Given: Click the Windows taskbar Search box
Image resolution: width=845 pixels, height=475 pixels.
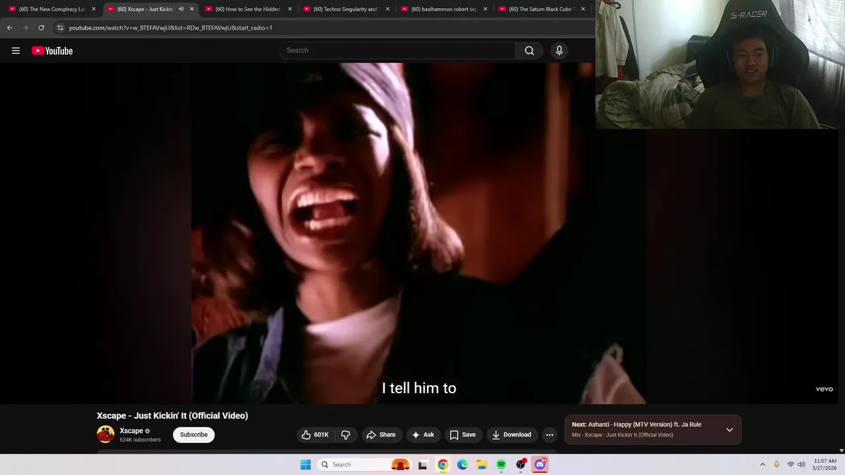Looking at the screenshot, I should (x=364, y=464).
